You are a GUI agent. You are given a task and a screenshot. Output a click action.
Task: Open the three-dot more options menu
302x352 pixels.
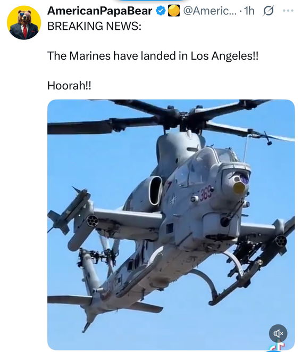point(288,10)
